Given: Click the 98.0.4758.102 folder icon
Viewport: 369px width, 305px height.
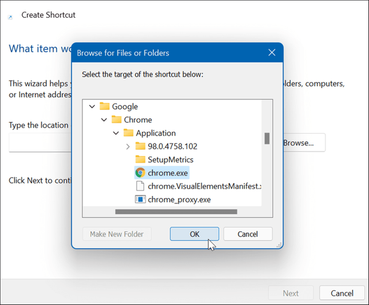Looking at the screenshot, I should pos(140,146).
